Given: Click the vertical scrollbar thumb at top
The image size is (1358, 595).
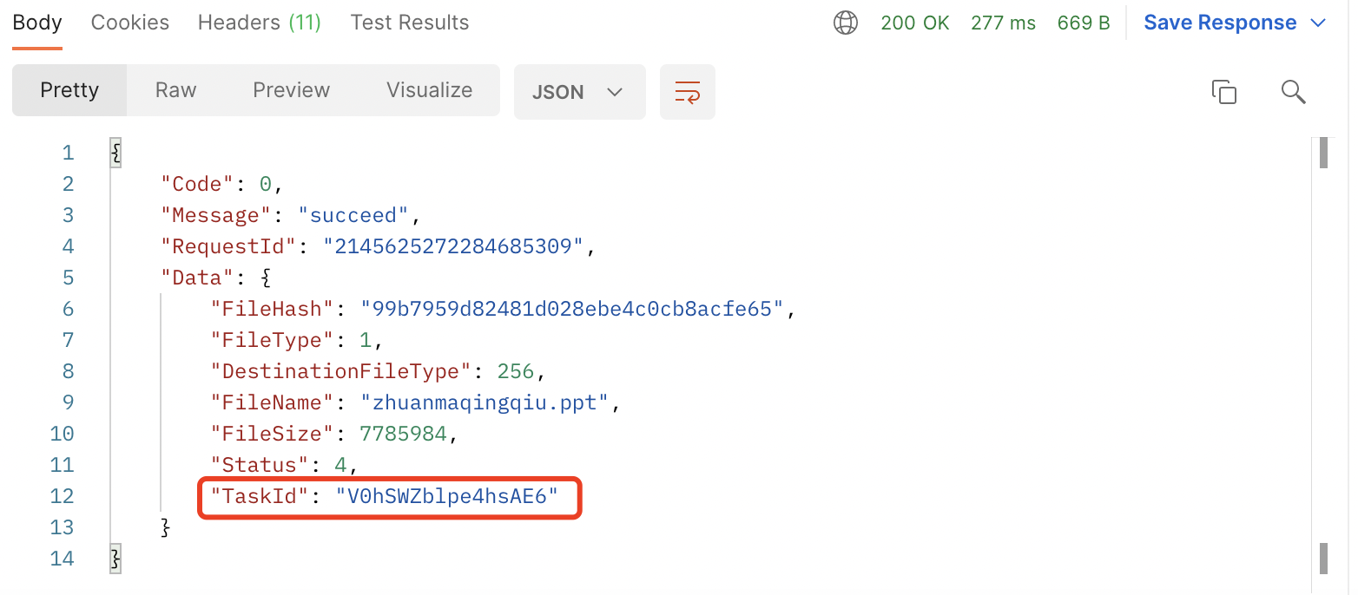Looking at the screenshot, I should [x=1324, y=153].
